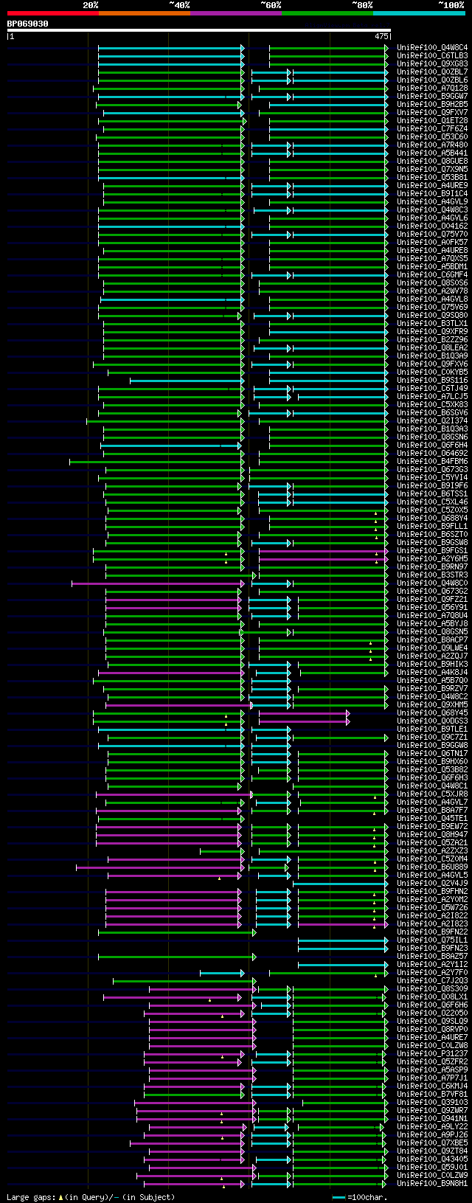
Task: Click the white query length scale bar
Action: coord(198,30)
